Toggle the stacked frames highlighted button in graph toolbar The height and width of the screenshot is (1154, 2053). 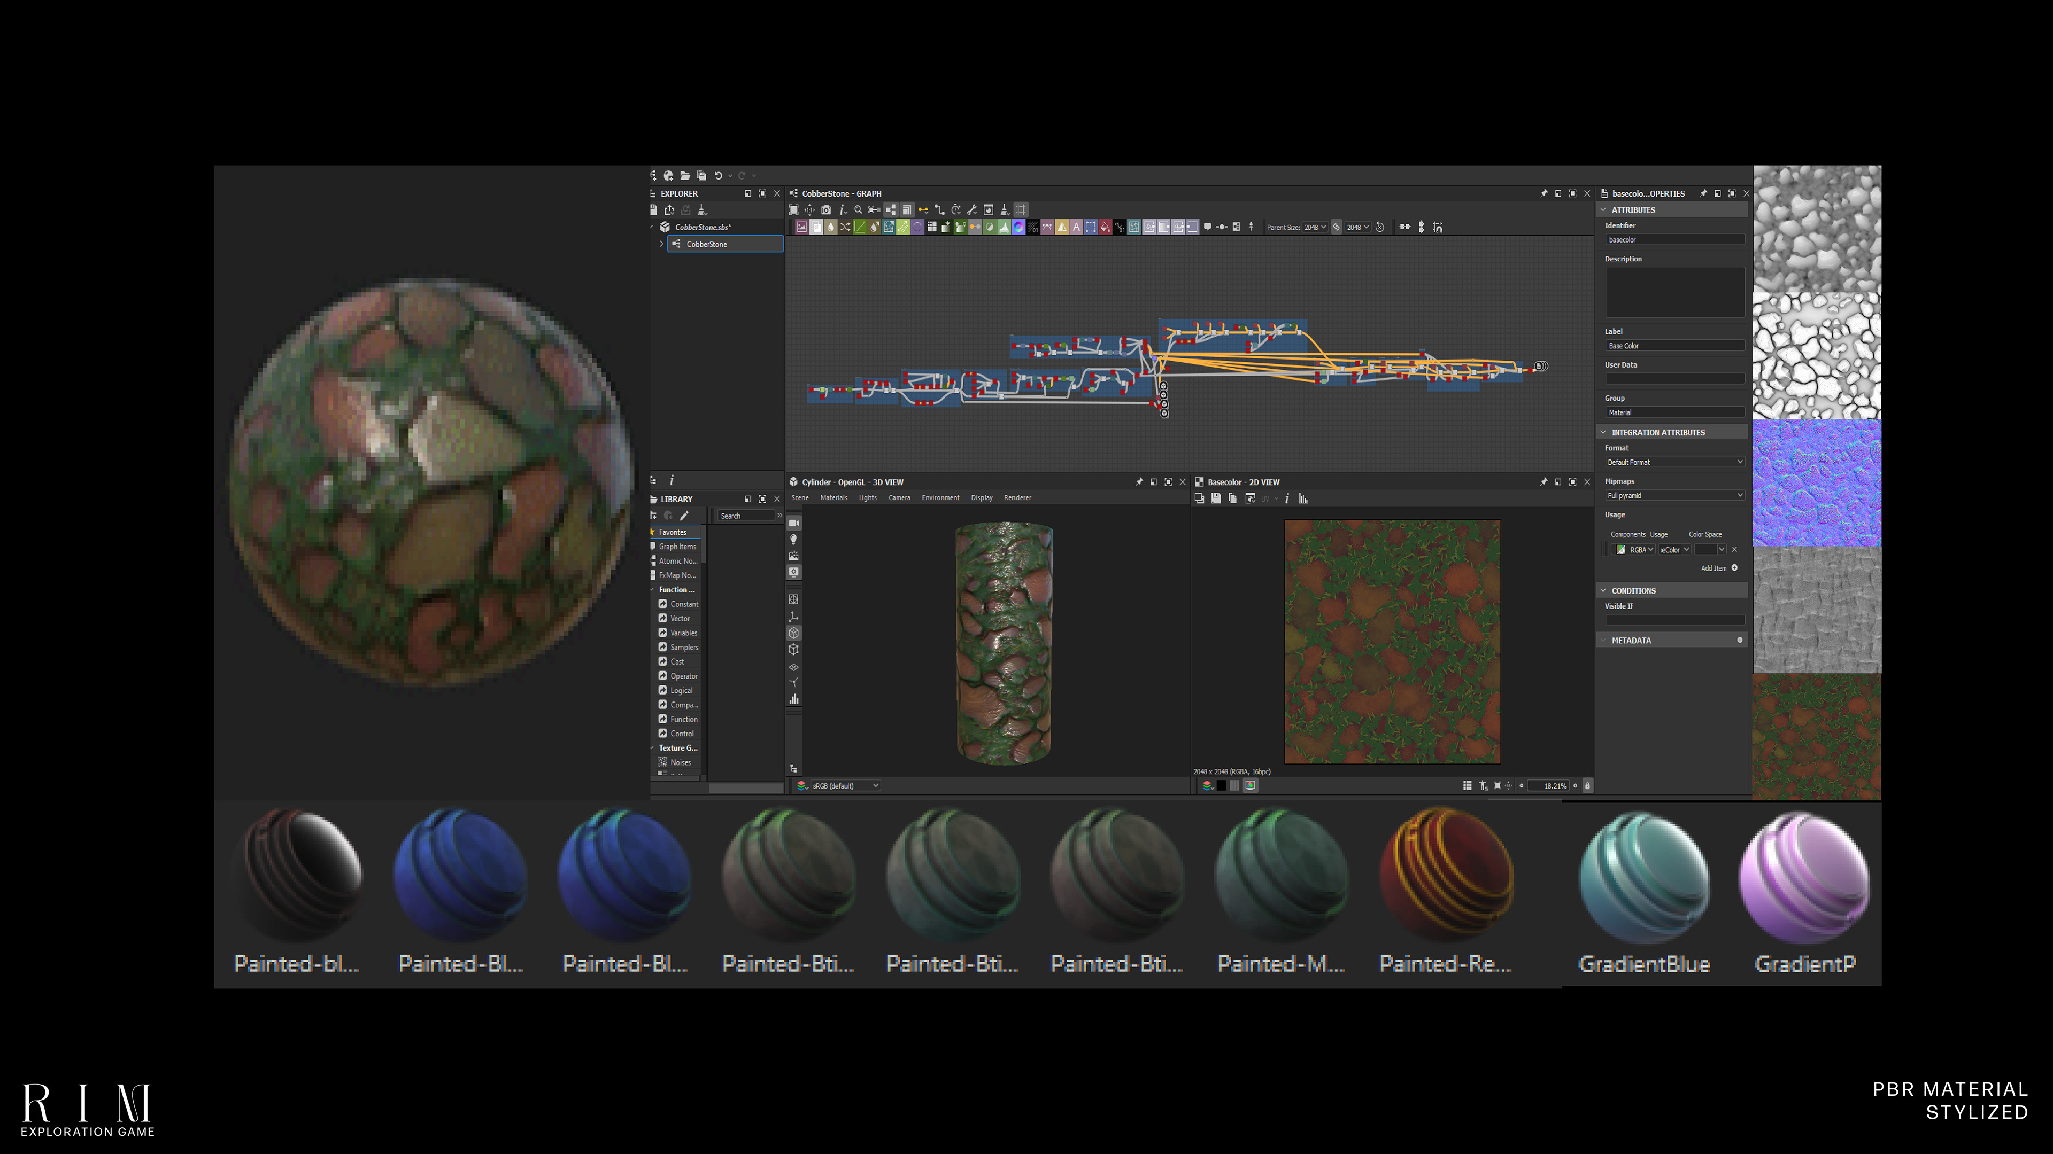coord(908,209)
